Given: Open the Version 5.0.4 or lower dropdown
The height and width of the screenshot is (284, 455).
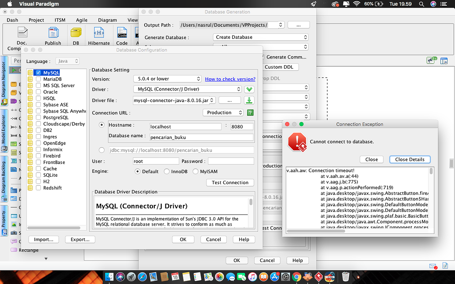Looking at the screenshot, I should click(167, 79).
